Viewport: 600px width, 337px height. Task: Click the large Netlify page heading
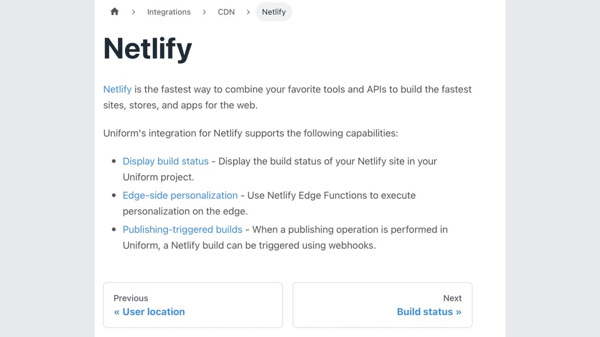[x=148, y=48]
